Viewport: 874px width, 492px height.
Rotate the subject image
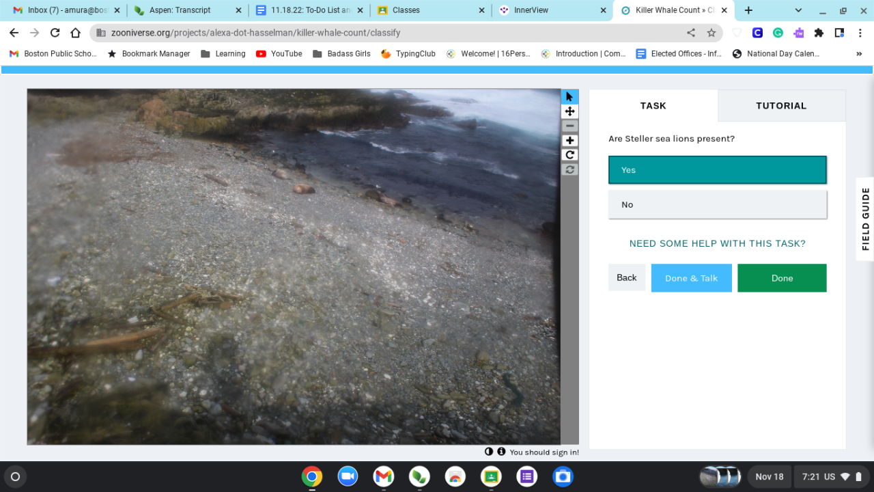pyautogui.click(x=569, y=155)
